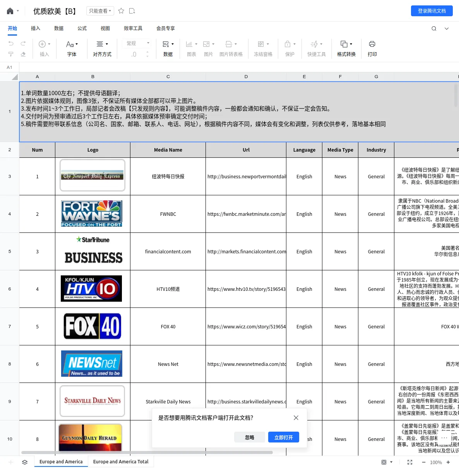This screenshot has height=468, width=459.
Task: Switch to the 开始 ribbon tab
Action: (x=12, y=29)
